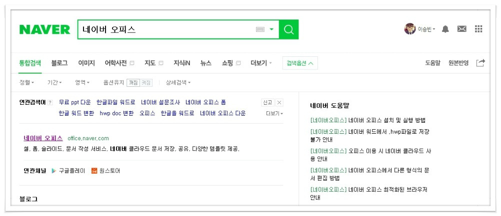Open the notification bell
501x216 pixels.
pyautogui.click(x=445, y=29)
